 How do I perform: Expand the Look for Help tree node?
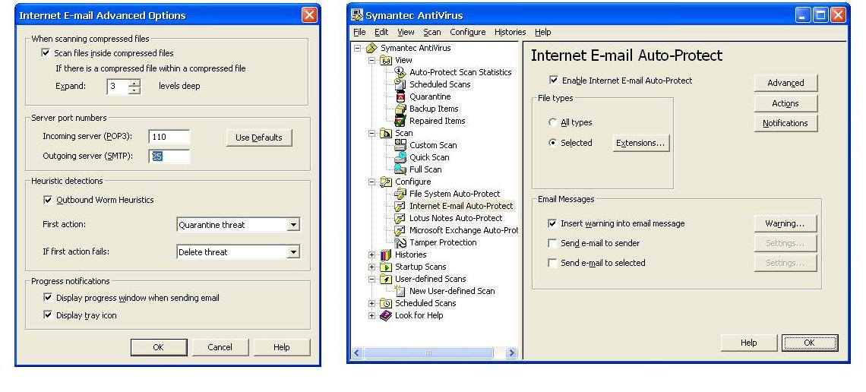[371, 315]
